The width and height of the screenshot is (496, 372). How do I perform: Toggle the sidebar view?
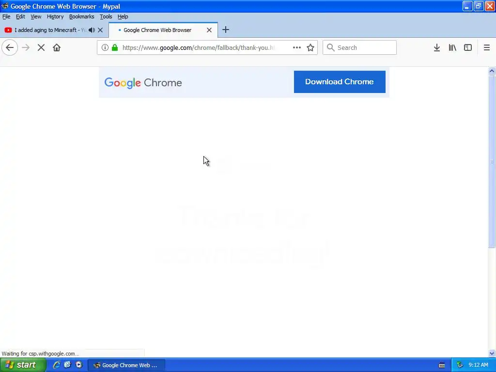(468, 47)
